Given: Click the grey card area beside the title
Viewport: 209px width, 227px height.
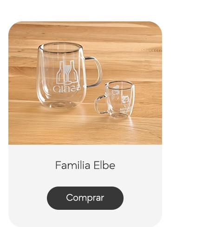Looking at the screenshot, I should (31, 165).
